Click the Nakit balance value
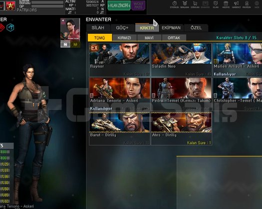Viewport: 262px width, 209px height. click(98, 9)
